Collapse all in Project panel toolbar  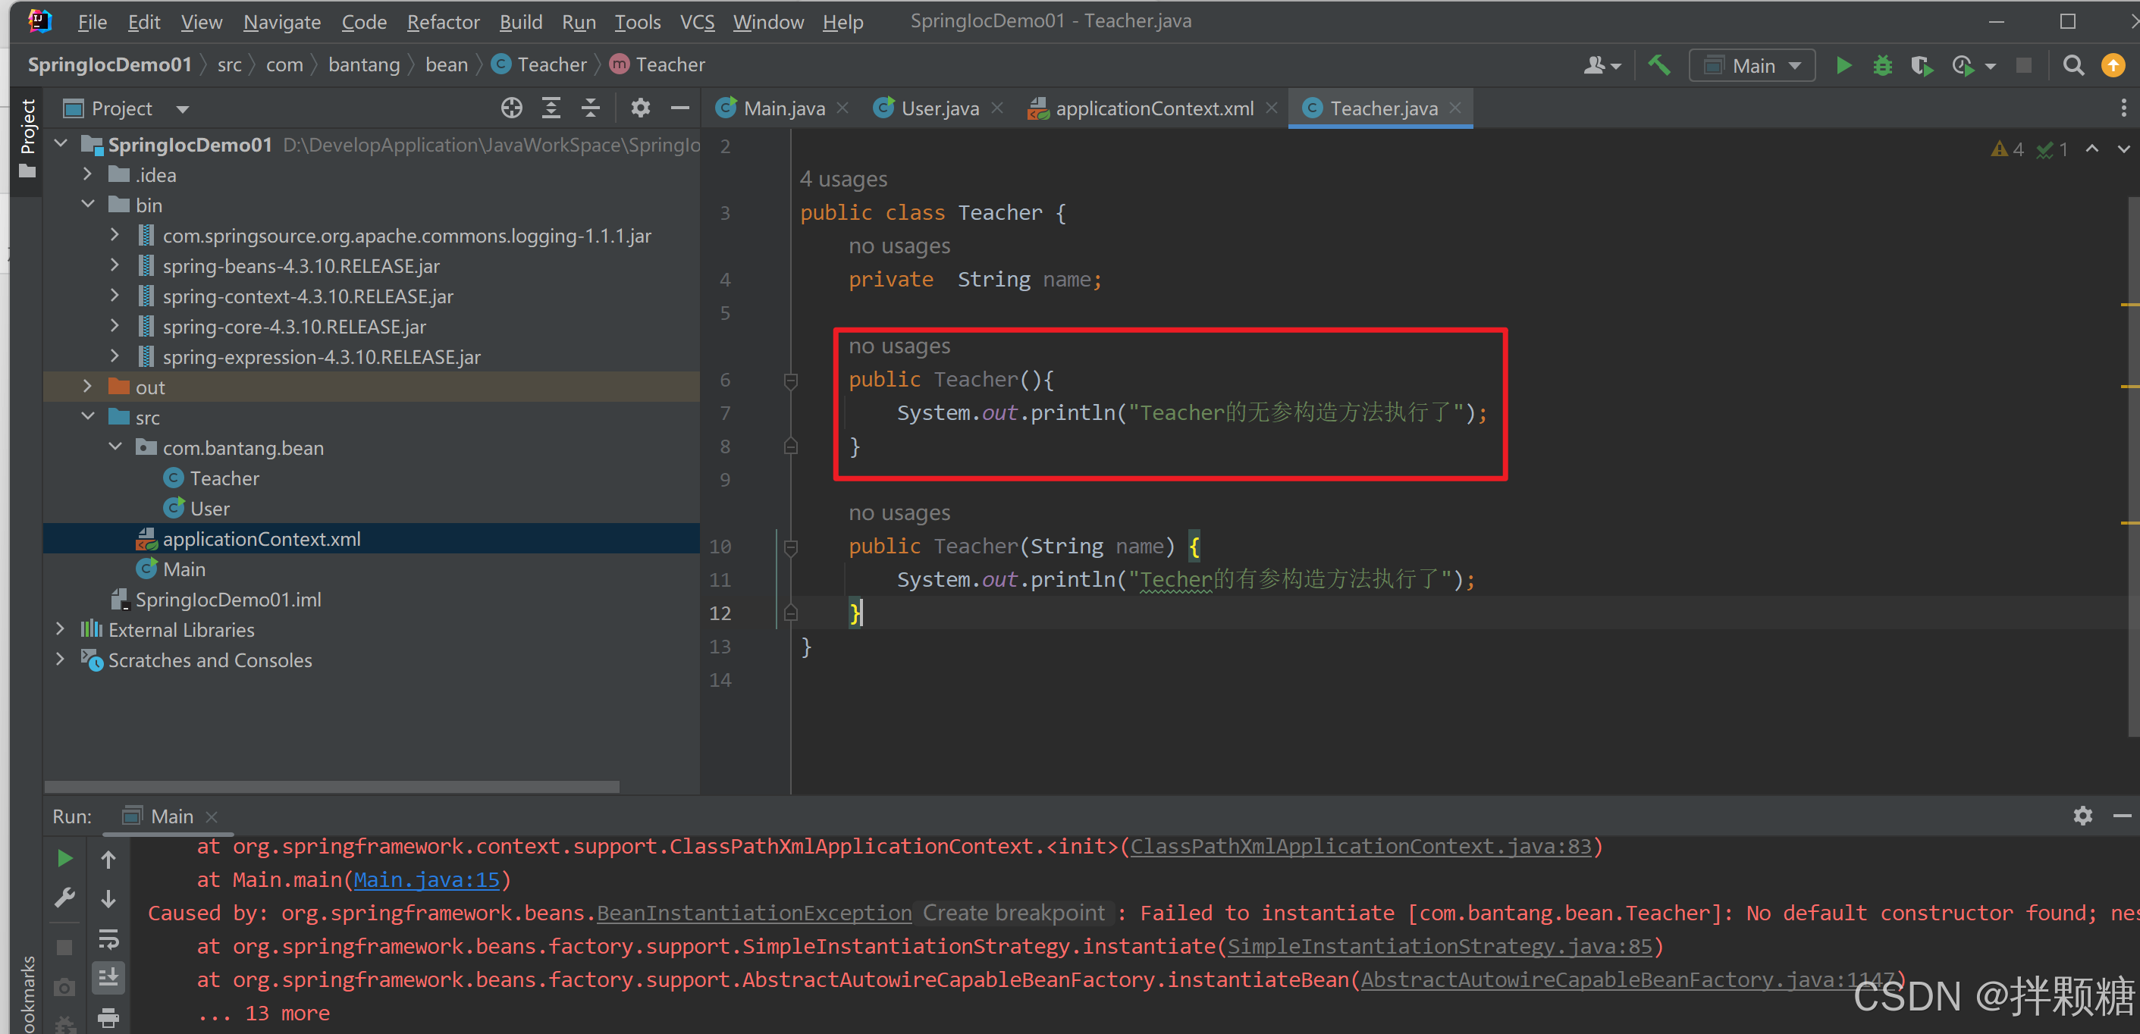(590, 108)
